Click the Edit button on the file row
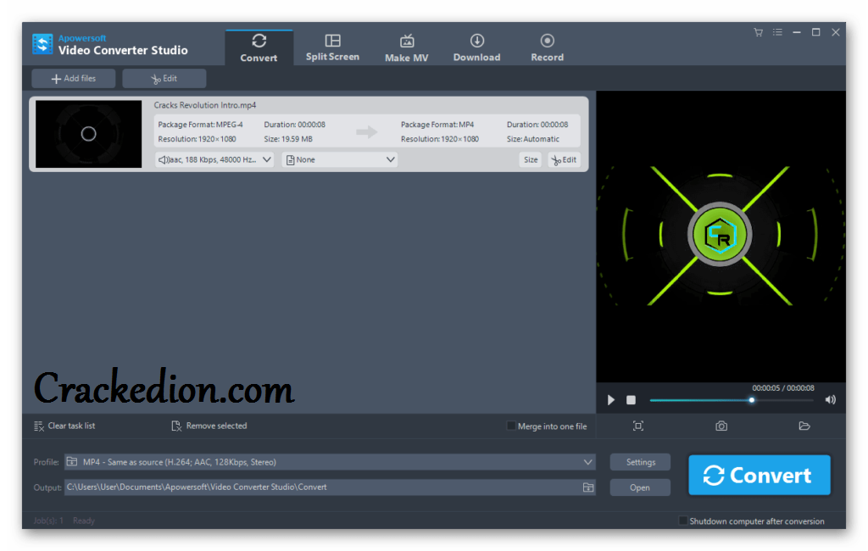This screenshot has width=868, height=551. click(x=564, y=159)
